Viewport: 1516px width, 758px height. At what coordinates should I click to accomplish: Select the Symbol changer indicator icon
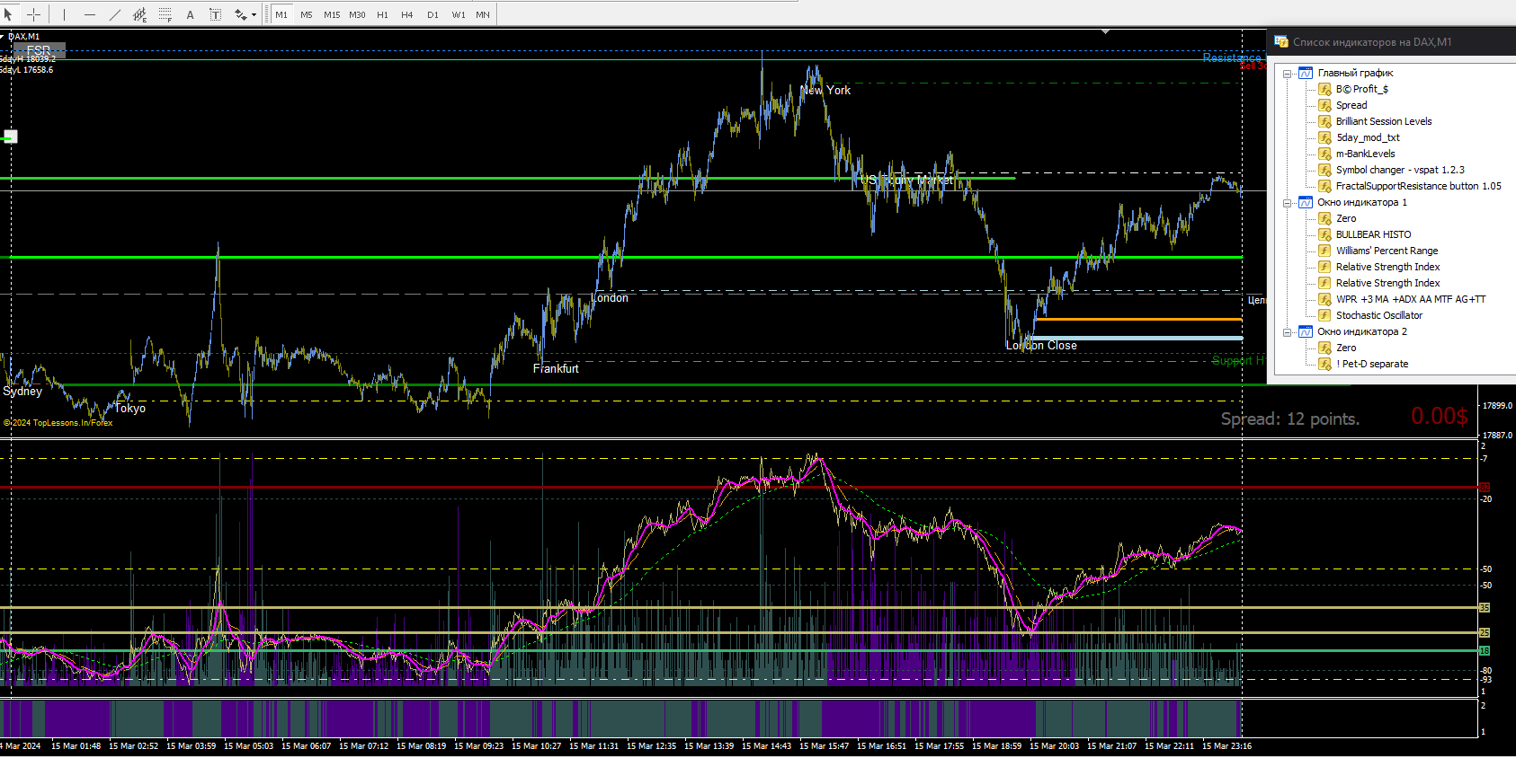coord(1324,170)
